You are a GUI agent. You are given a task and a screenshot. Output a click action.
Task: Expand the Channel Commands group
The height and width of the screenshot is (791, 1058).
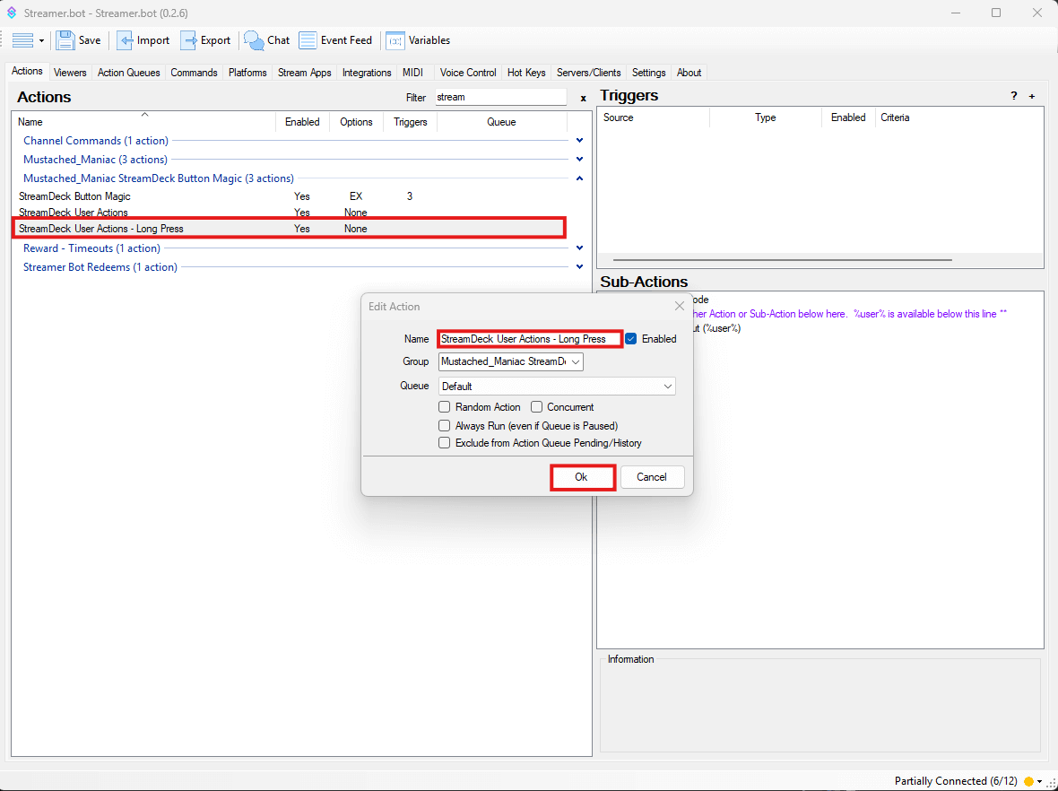(x=579, y=141)
